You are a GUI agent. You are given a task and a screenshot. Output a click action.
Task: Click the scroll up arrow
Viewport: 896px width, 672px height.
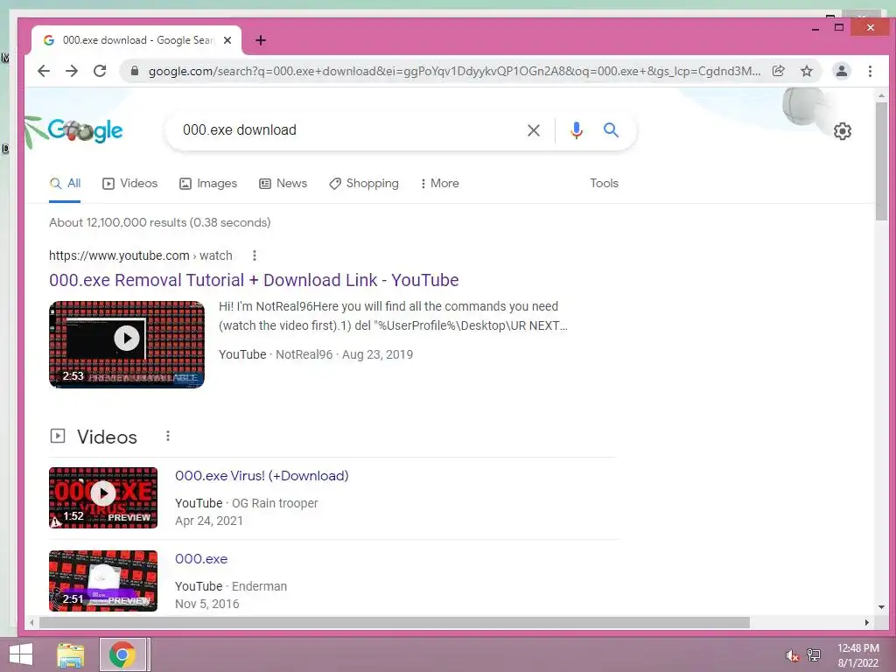[881, 95]
